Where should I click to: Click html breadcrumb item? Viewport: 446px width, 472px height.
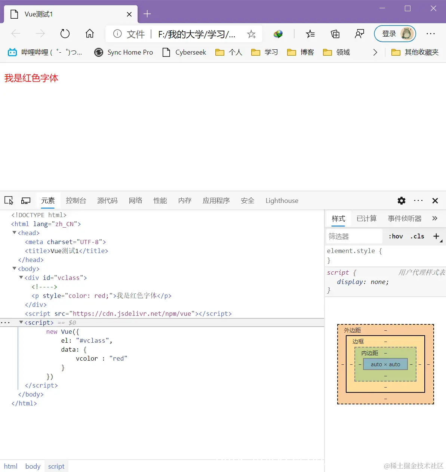tap(10, 466)
